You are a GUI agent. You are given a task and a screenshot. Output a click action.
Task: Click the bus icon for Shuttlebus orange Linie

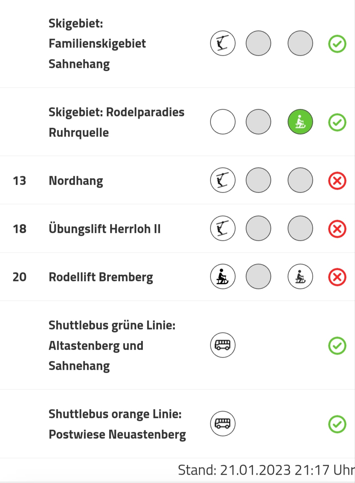pyautogui.click(x=223, y=424)
